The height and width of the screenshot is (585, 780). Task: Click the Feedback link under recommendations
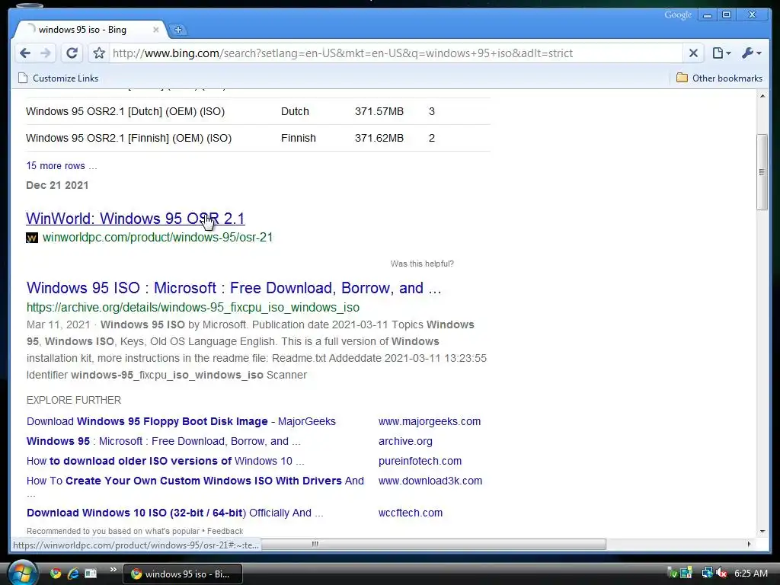(225, 531)
